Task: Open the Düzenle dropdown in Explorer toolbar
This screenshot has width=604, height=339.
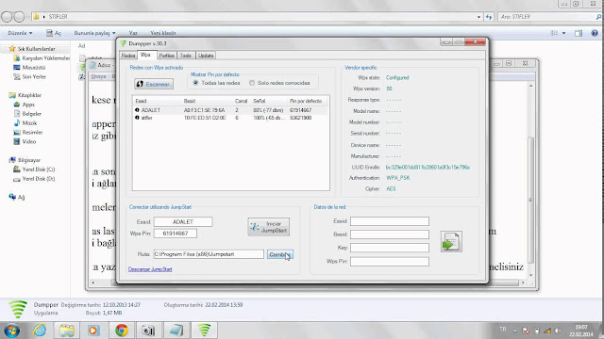Action: [x=20, y=33]
